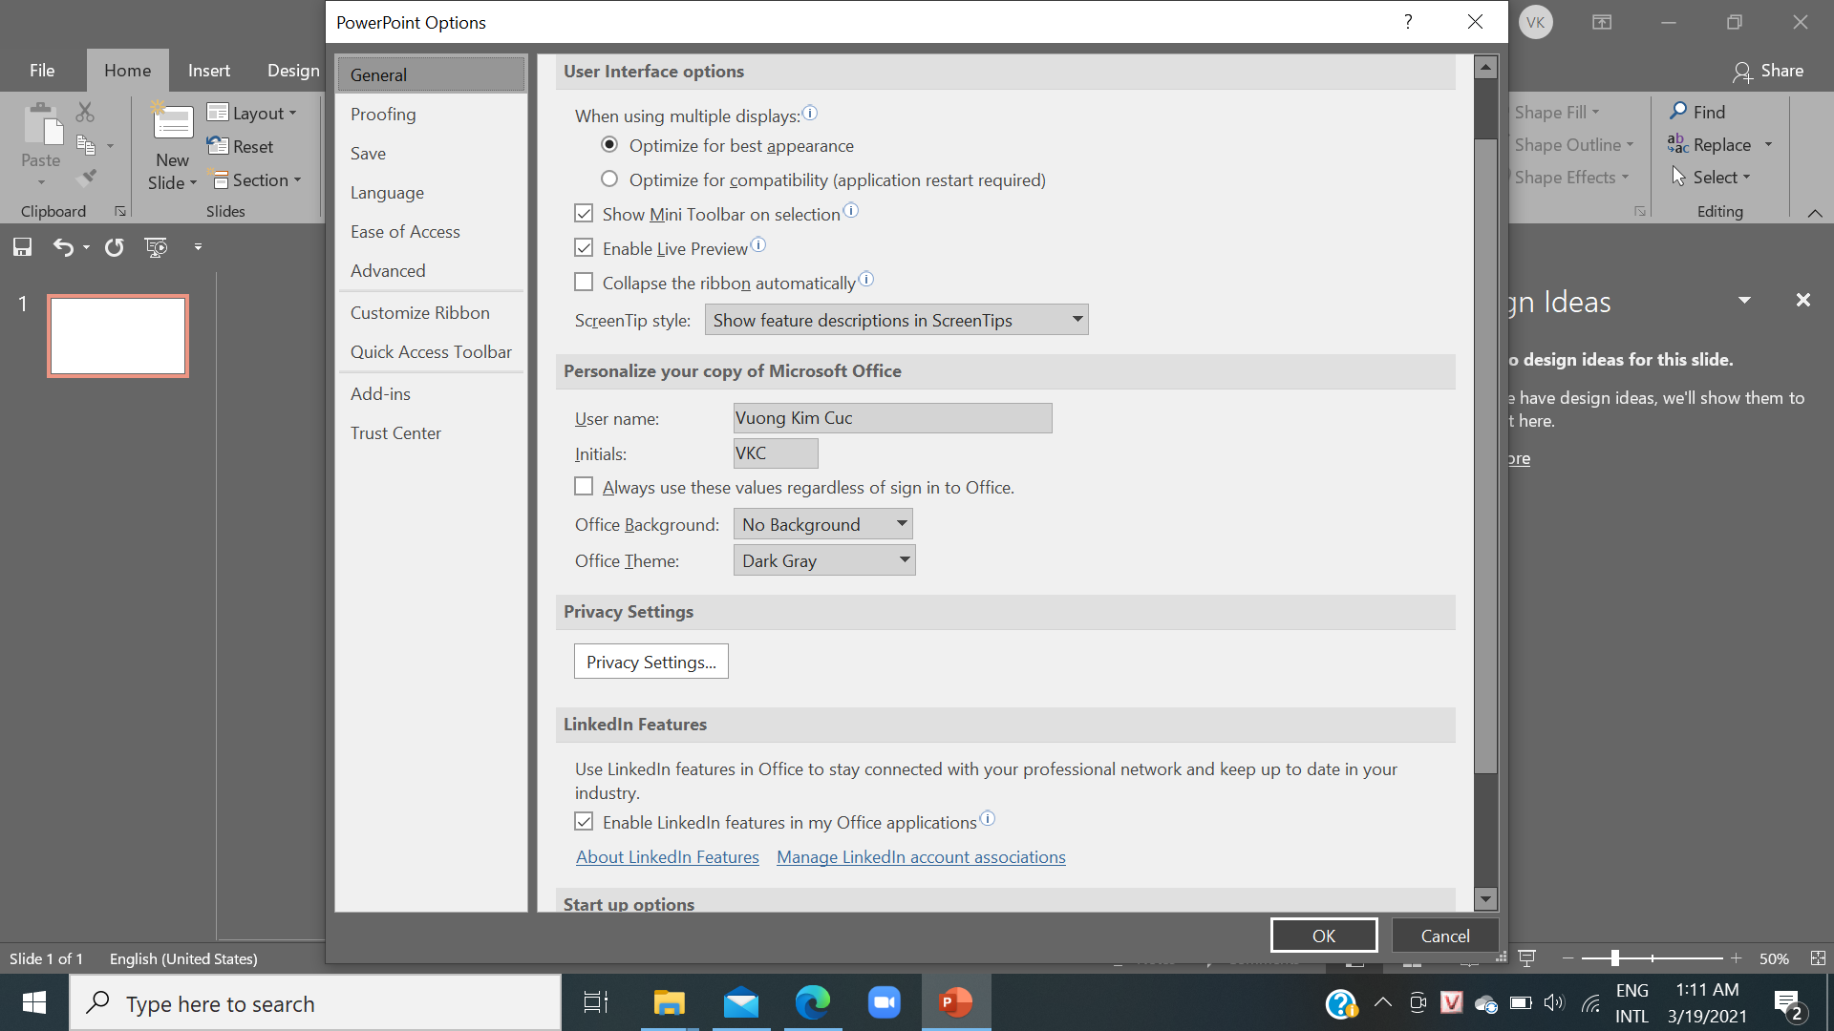Collapse the ribbon with chevron icon
1834x1031 pixels.
[x=1815, y=213]
